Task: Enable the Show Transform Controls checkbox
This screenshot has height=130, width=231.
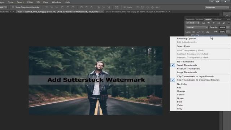Action: pos(13,7)
